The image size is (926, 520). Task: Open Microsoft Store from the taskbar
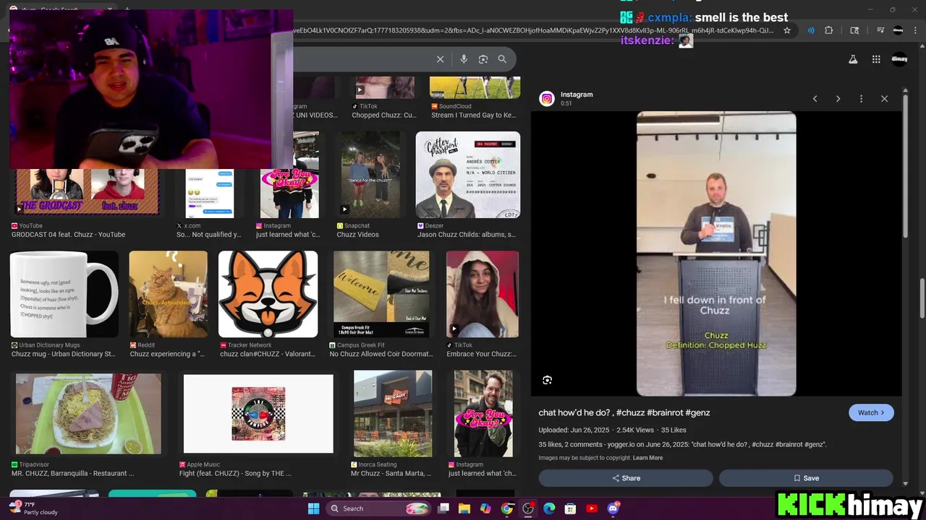click(x=570, y=508)
